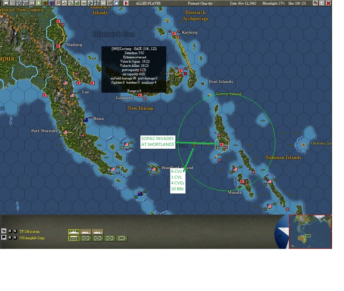The height and width of the screenshot is (291, 344).
Task: Click 'Forecast: Clear sky' status text
Action: coord(200,3)
